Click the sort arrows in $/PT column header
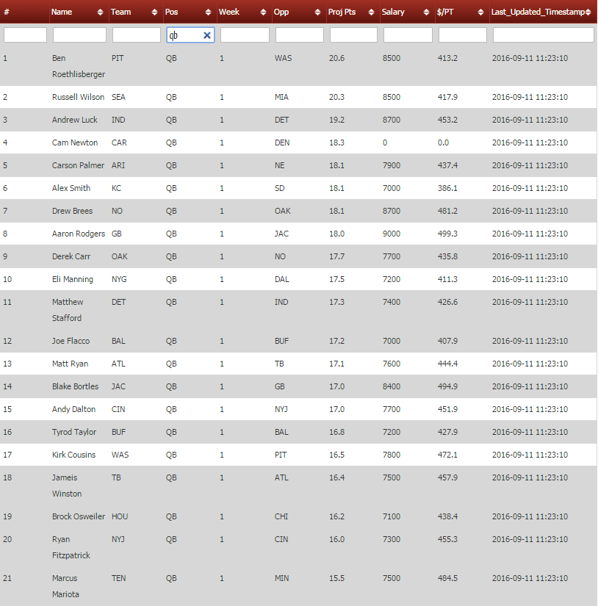 click(481, 12)
